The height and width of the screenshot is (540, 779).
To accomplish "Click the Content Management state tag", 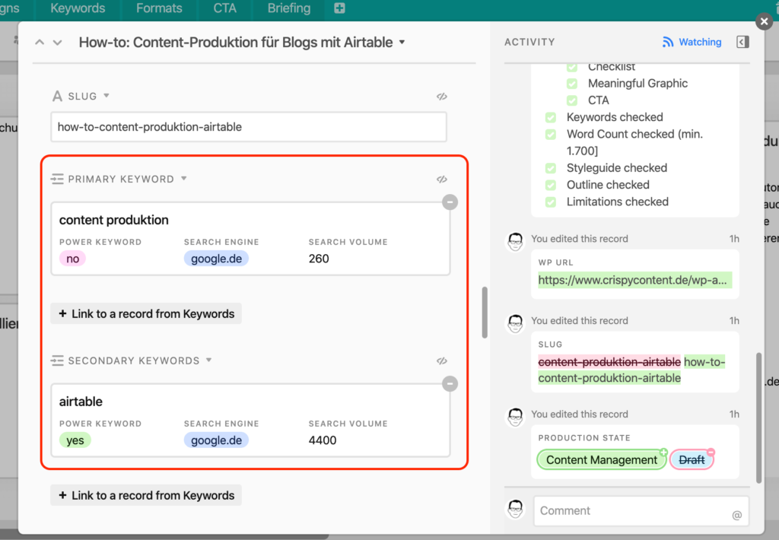I will (x=602, y=459).
